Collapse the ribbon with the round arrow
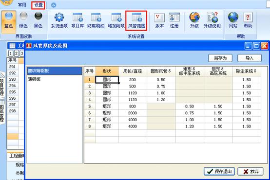This screenshot has height=180, width=270. tap(54, 5)
